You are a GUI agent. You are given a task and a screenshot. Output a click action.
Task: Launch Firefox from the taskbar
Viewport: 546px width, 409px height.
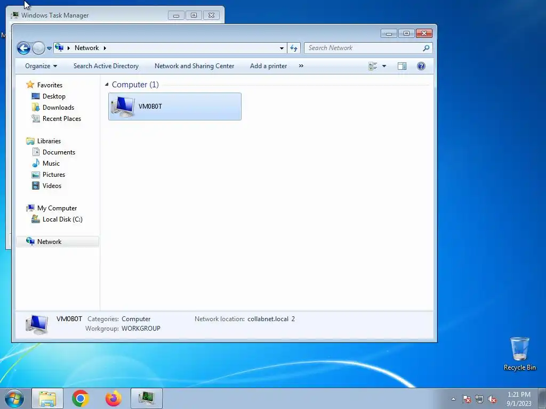[114, 398]
